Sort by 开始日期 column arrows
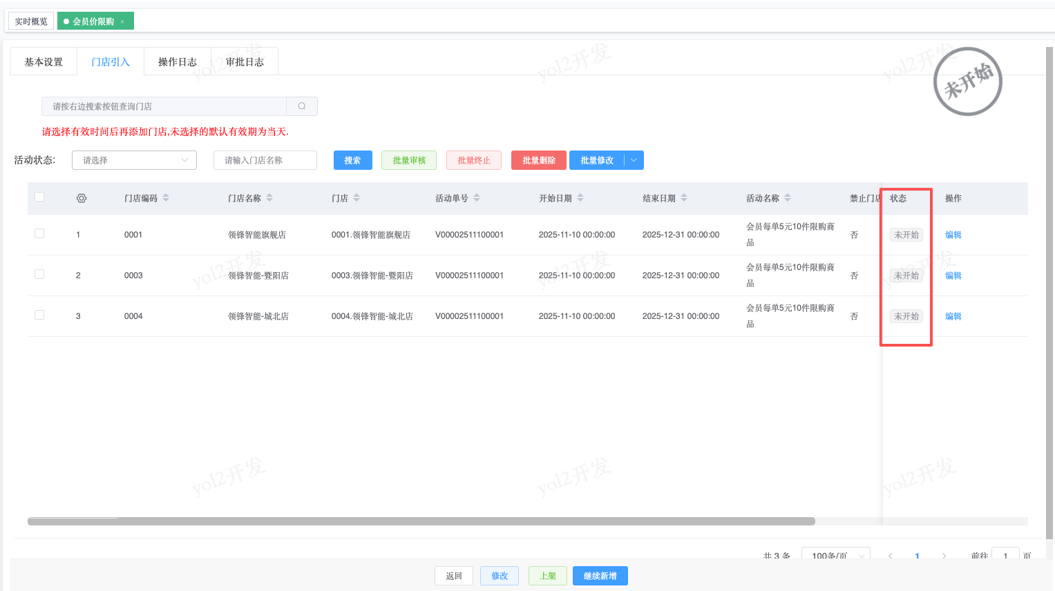1055x591 pixels. pyautogui.click(x=580, y=198)
